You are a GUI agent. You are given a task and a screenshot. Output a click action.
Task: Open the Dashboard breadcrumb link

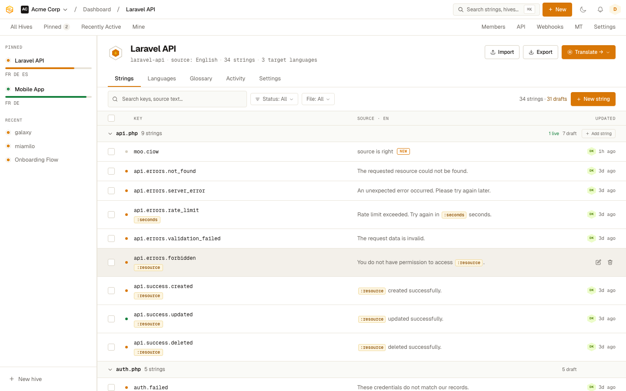97,10
